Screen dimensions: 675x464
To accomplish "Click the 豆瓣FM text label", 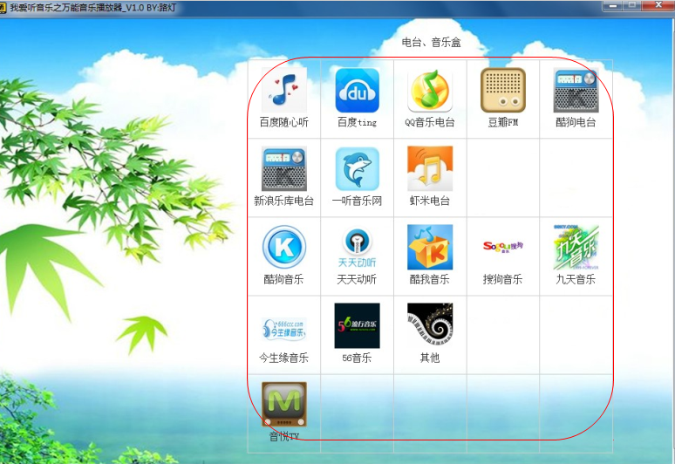I will point(503,122).
